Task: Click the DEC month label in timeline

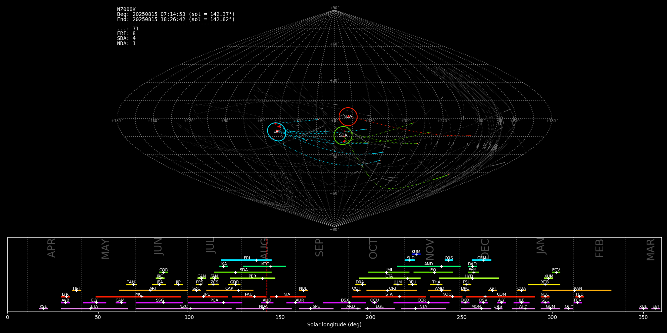Action: tap(485, 249)
